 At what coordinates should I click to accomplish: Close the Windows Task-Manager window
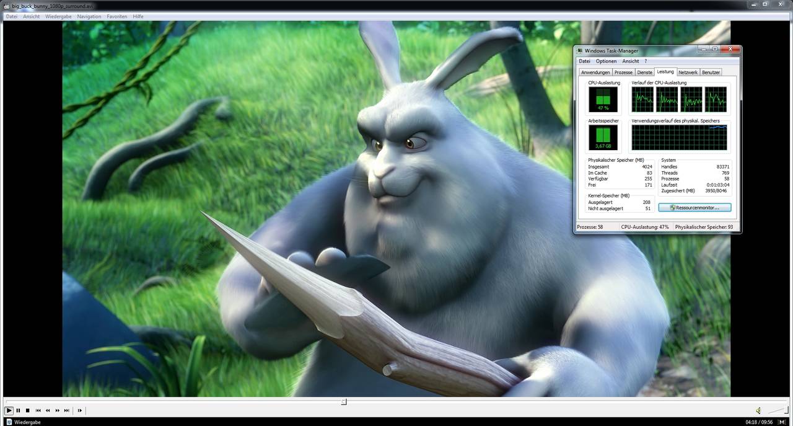point(730,49)
